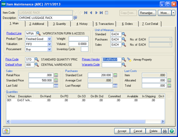Screen dimensions: 178x137
Task: Go to the last item record
Action: 101,13
